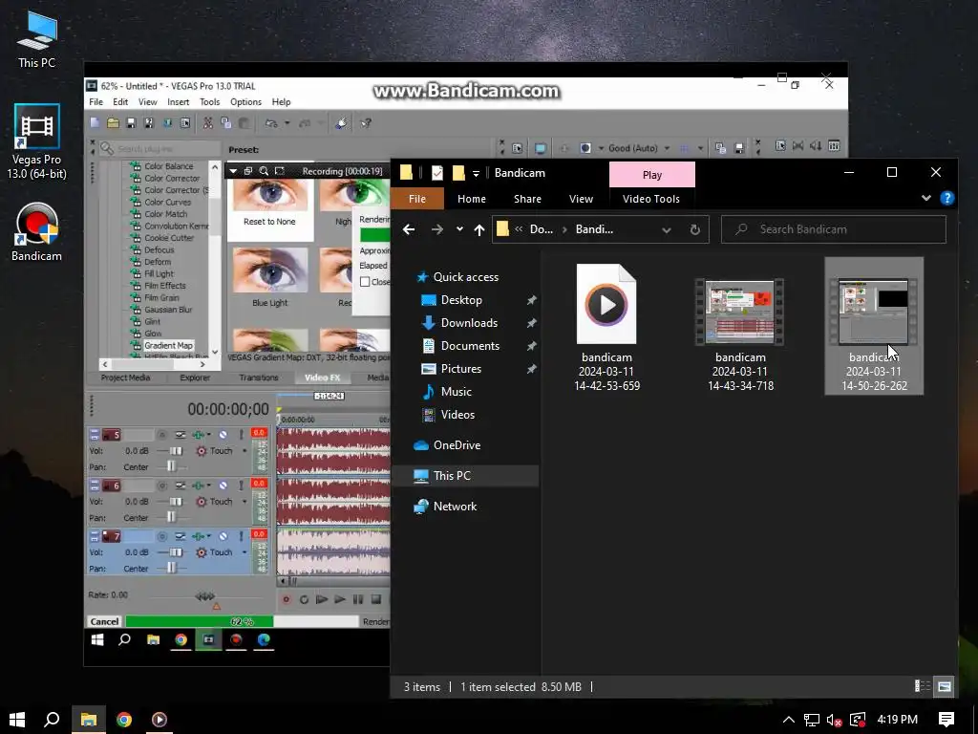Click the Play contextual tab header

click(651, 175)
